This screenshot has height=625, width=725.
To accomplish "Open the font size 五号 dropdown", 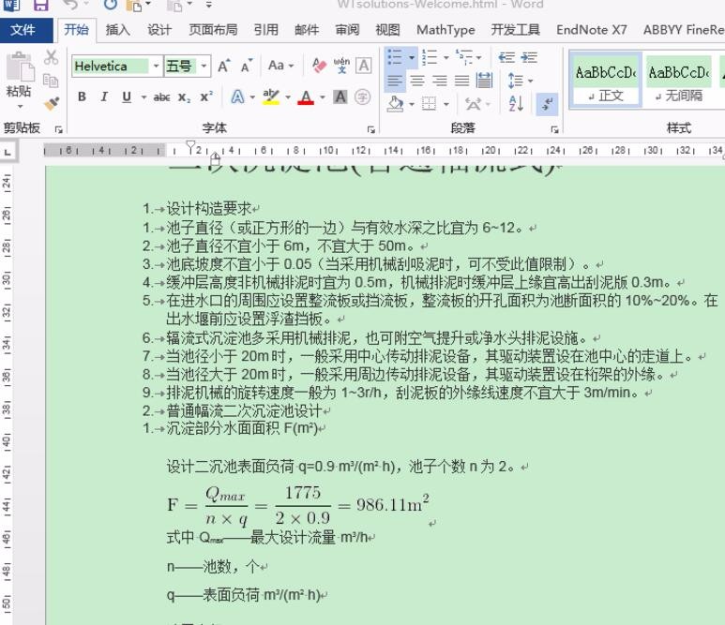I will click(x=204, y=66).
